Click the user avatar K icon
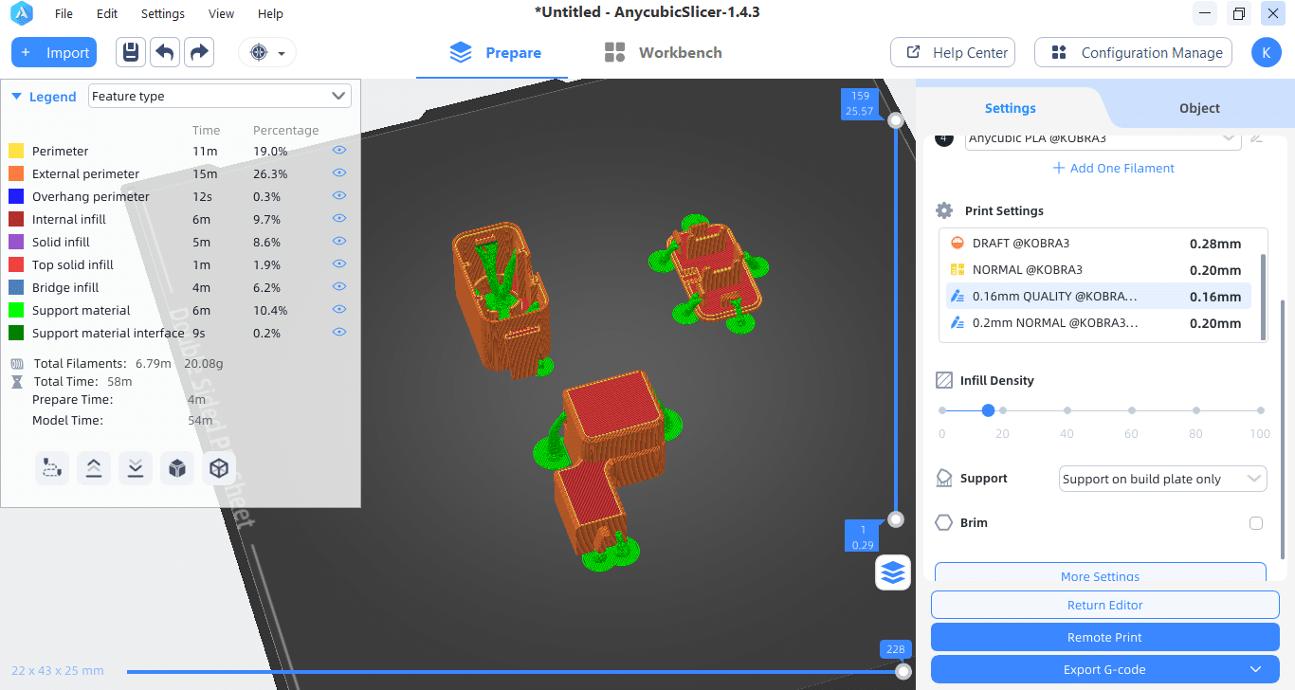1295x690 pixels. pyautogui.click(x=1266, y=53)
